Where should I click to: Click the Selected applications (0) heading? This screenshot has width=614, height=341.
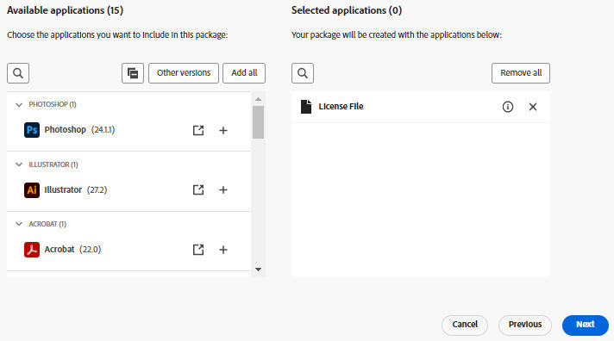click(347, 10)
